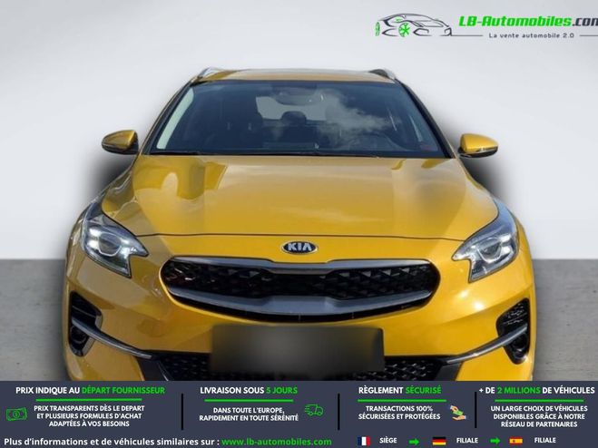This screenshot has width=598, height=448.
Task: Click 'DANS TOUTE L'EUROPE' delivery text
Action: pyautogui.click(x=249, y=414)
